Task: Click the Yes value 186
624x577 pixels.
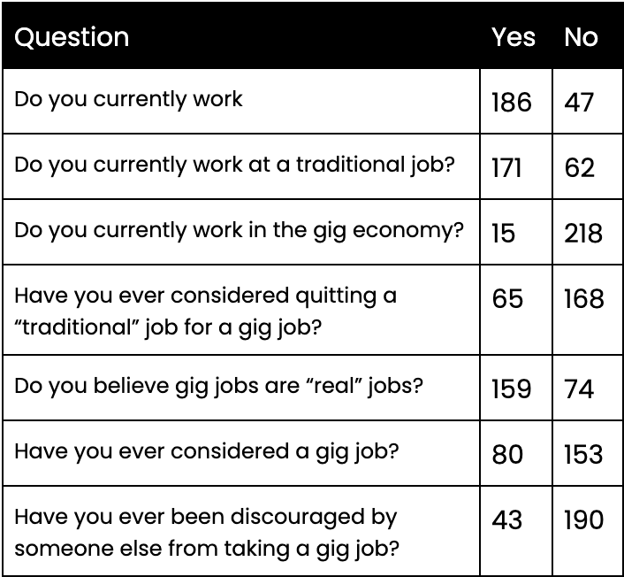Action: 512,102
